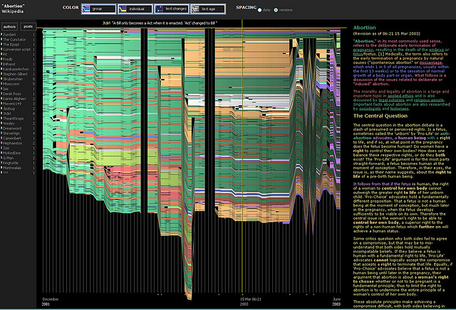The height and width of the screenshot is (310, 456).
Task: Select the text age color mode
Action: click(208, 9)
